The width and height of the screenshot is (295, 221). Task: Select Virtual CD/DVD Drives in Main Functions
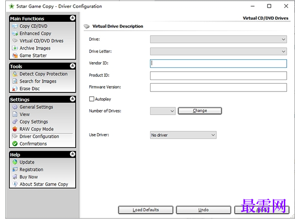coord(42,41)
